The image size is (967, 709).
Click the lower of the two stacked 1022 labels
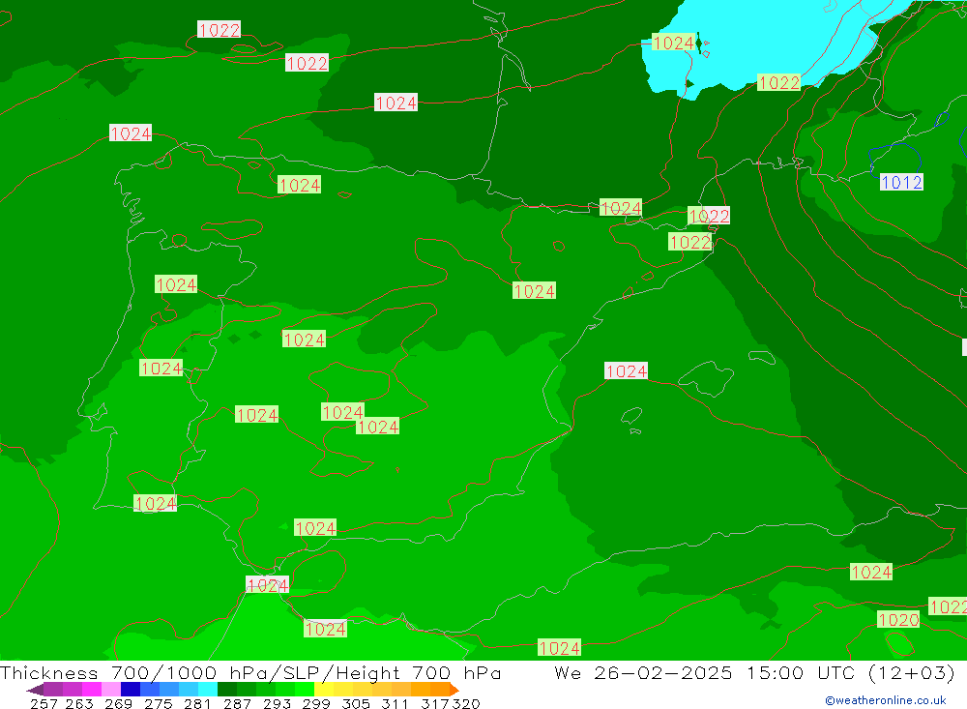[x=689, y=242]
